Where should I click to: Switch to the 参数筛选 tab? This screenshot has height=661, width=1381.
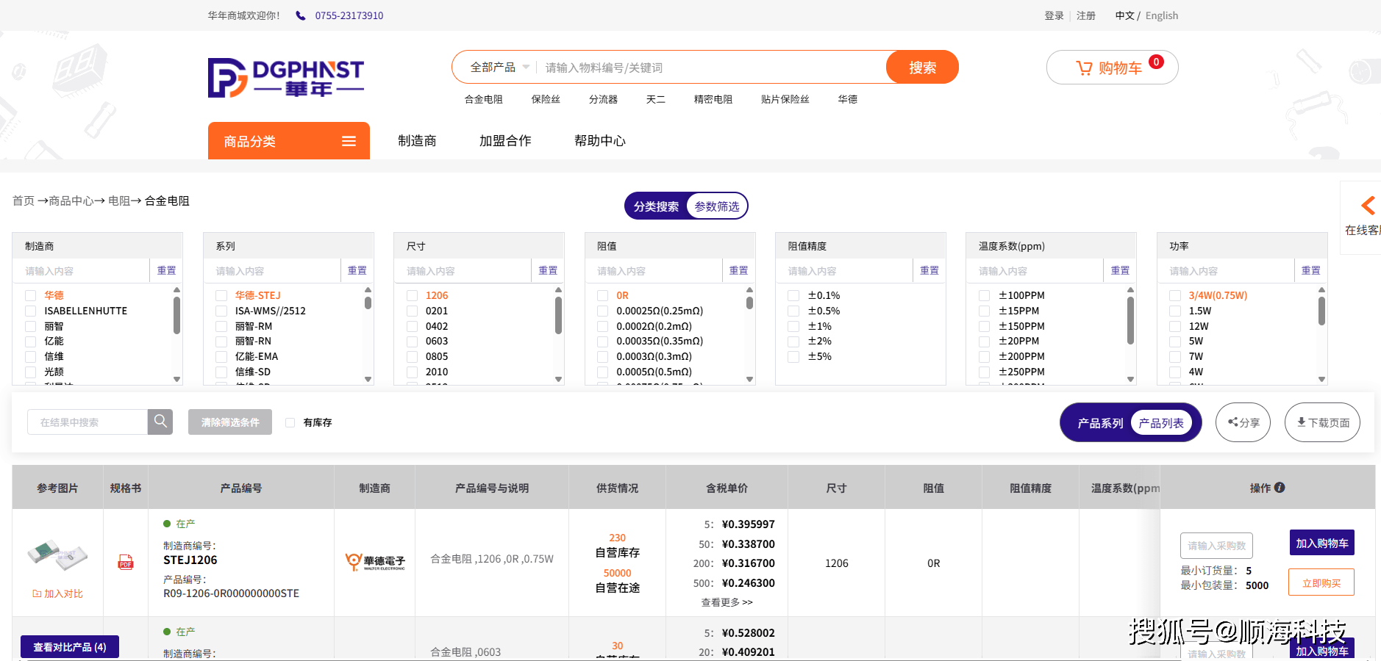[x=717, y=206]
